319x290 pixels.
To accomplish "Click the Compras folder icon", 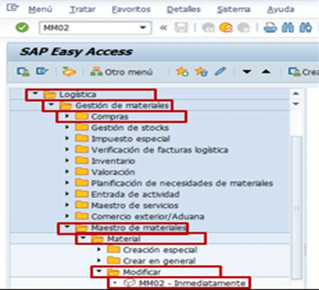I will (82, 116).
